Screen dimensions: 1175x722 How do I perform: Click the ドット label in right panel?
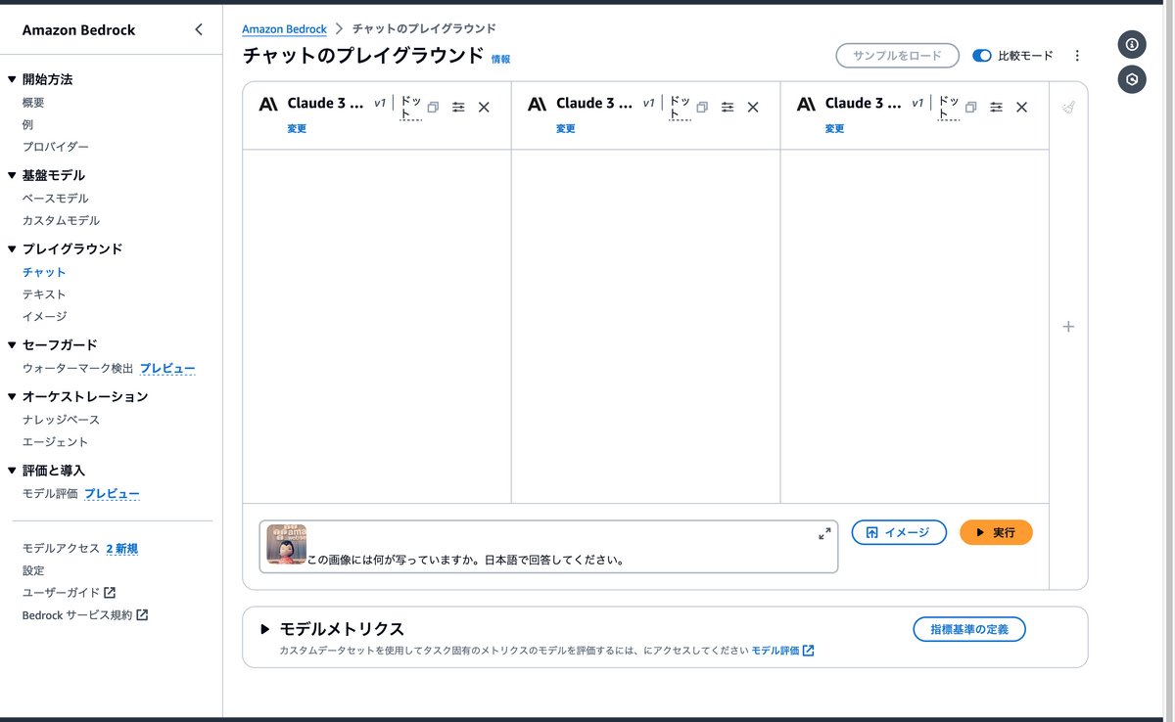[949, 108]
